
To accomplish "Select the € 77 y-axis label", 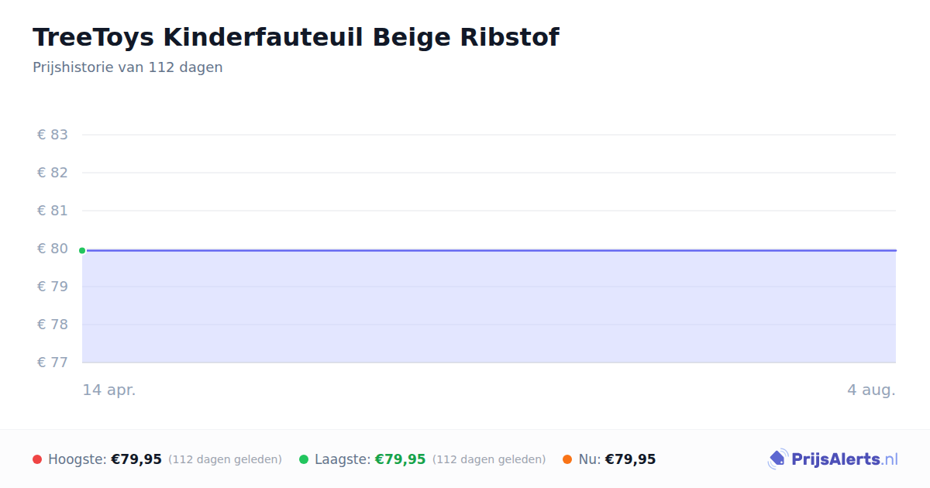I will tap(53, 363).
